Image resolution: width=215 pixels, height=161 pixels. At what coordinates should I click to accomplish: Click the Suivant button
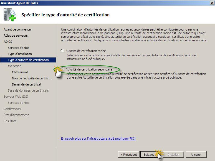(x=151, y=155)
